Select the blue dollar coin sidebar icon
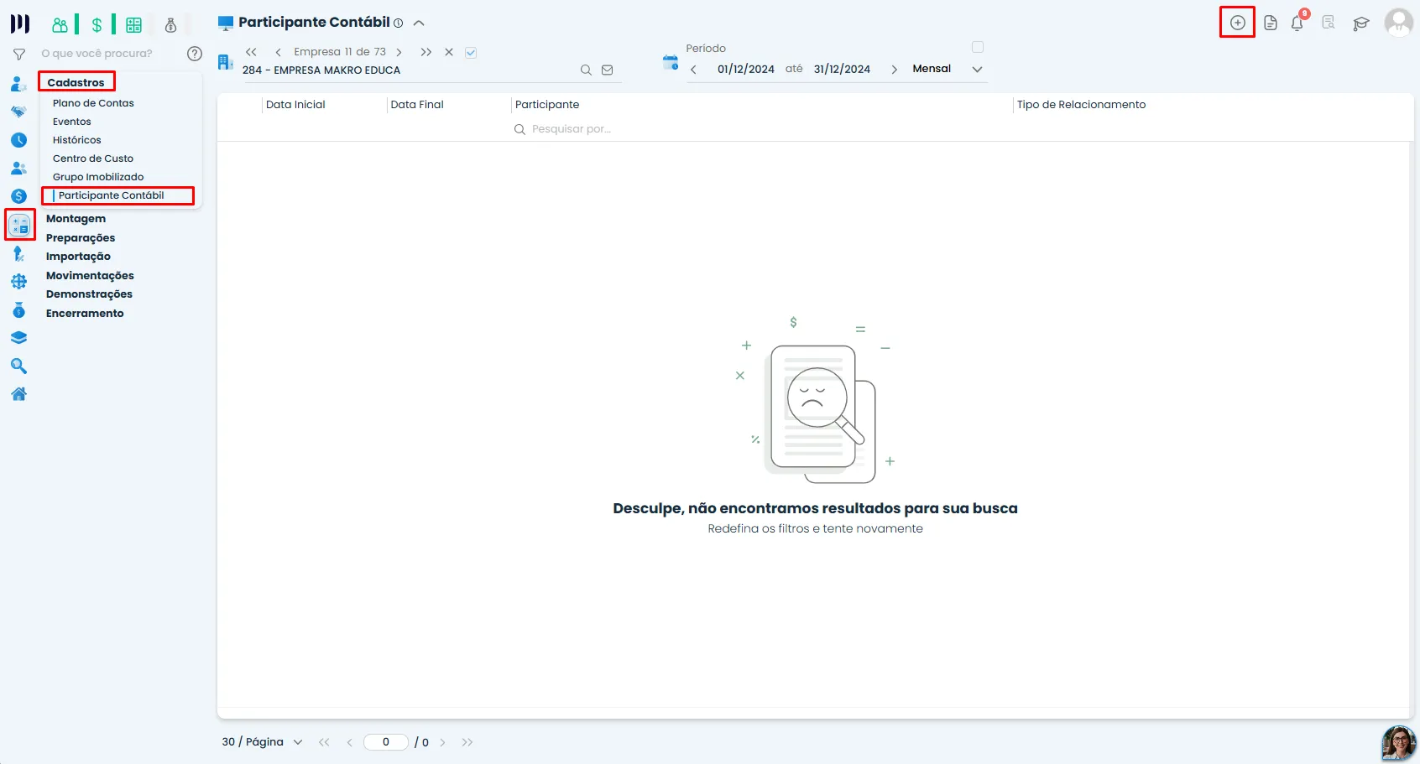 [x=19, y=196]
